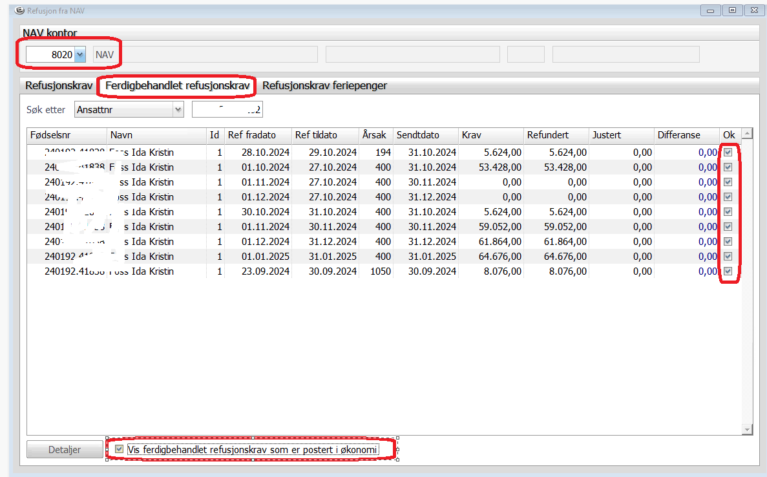Click the Refundert column header
Viewport: 767px width, 477px height.
(x=556, y=135)
